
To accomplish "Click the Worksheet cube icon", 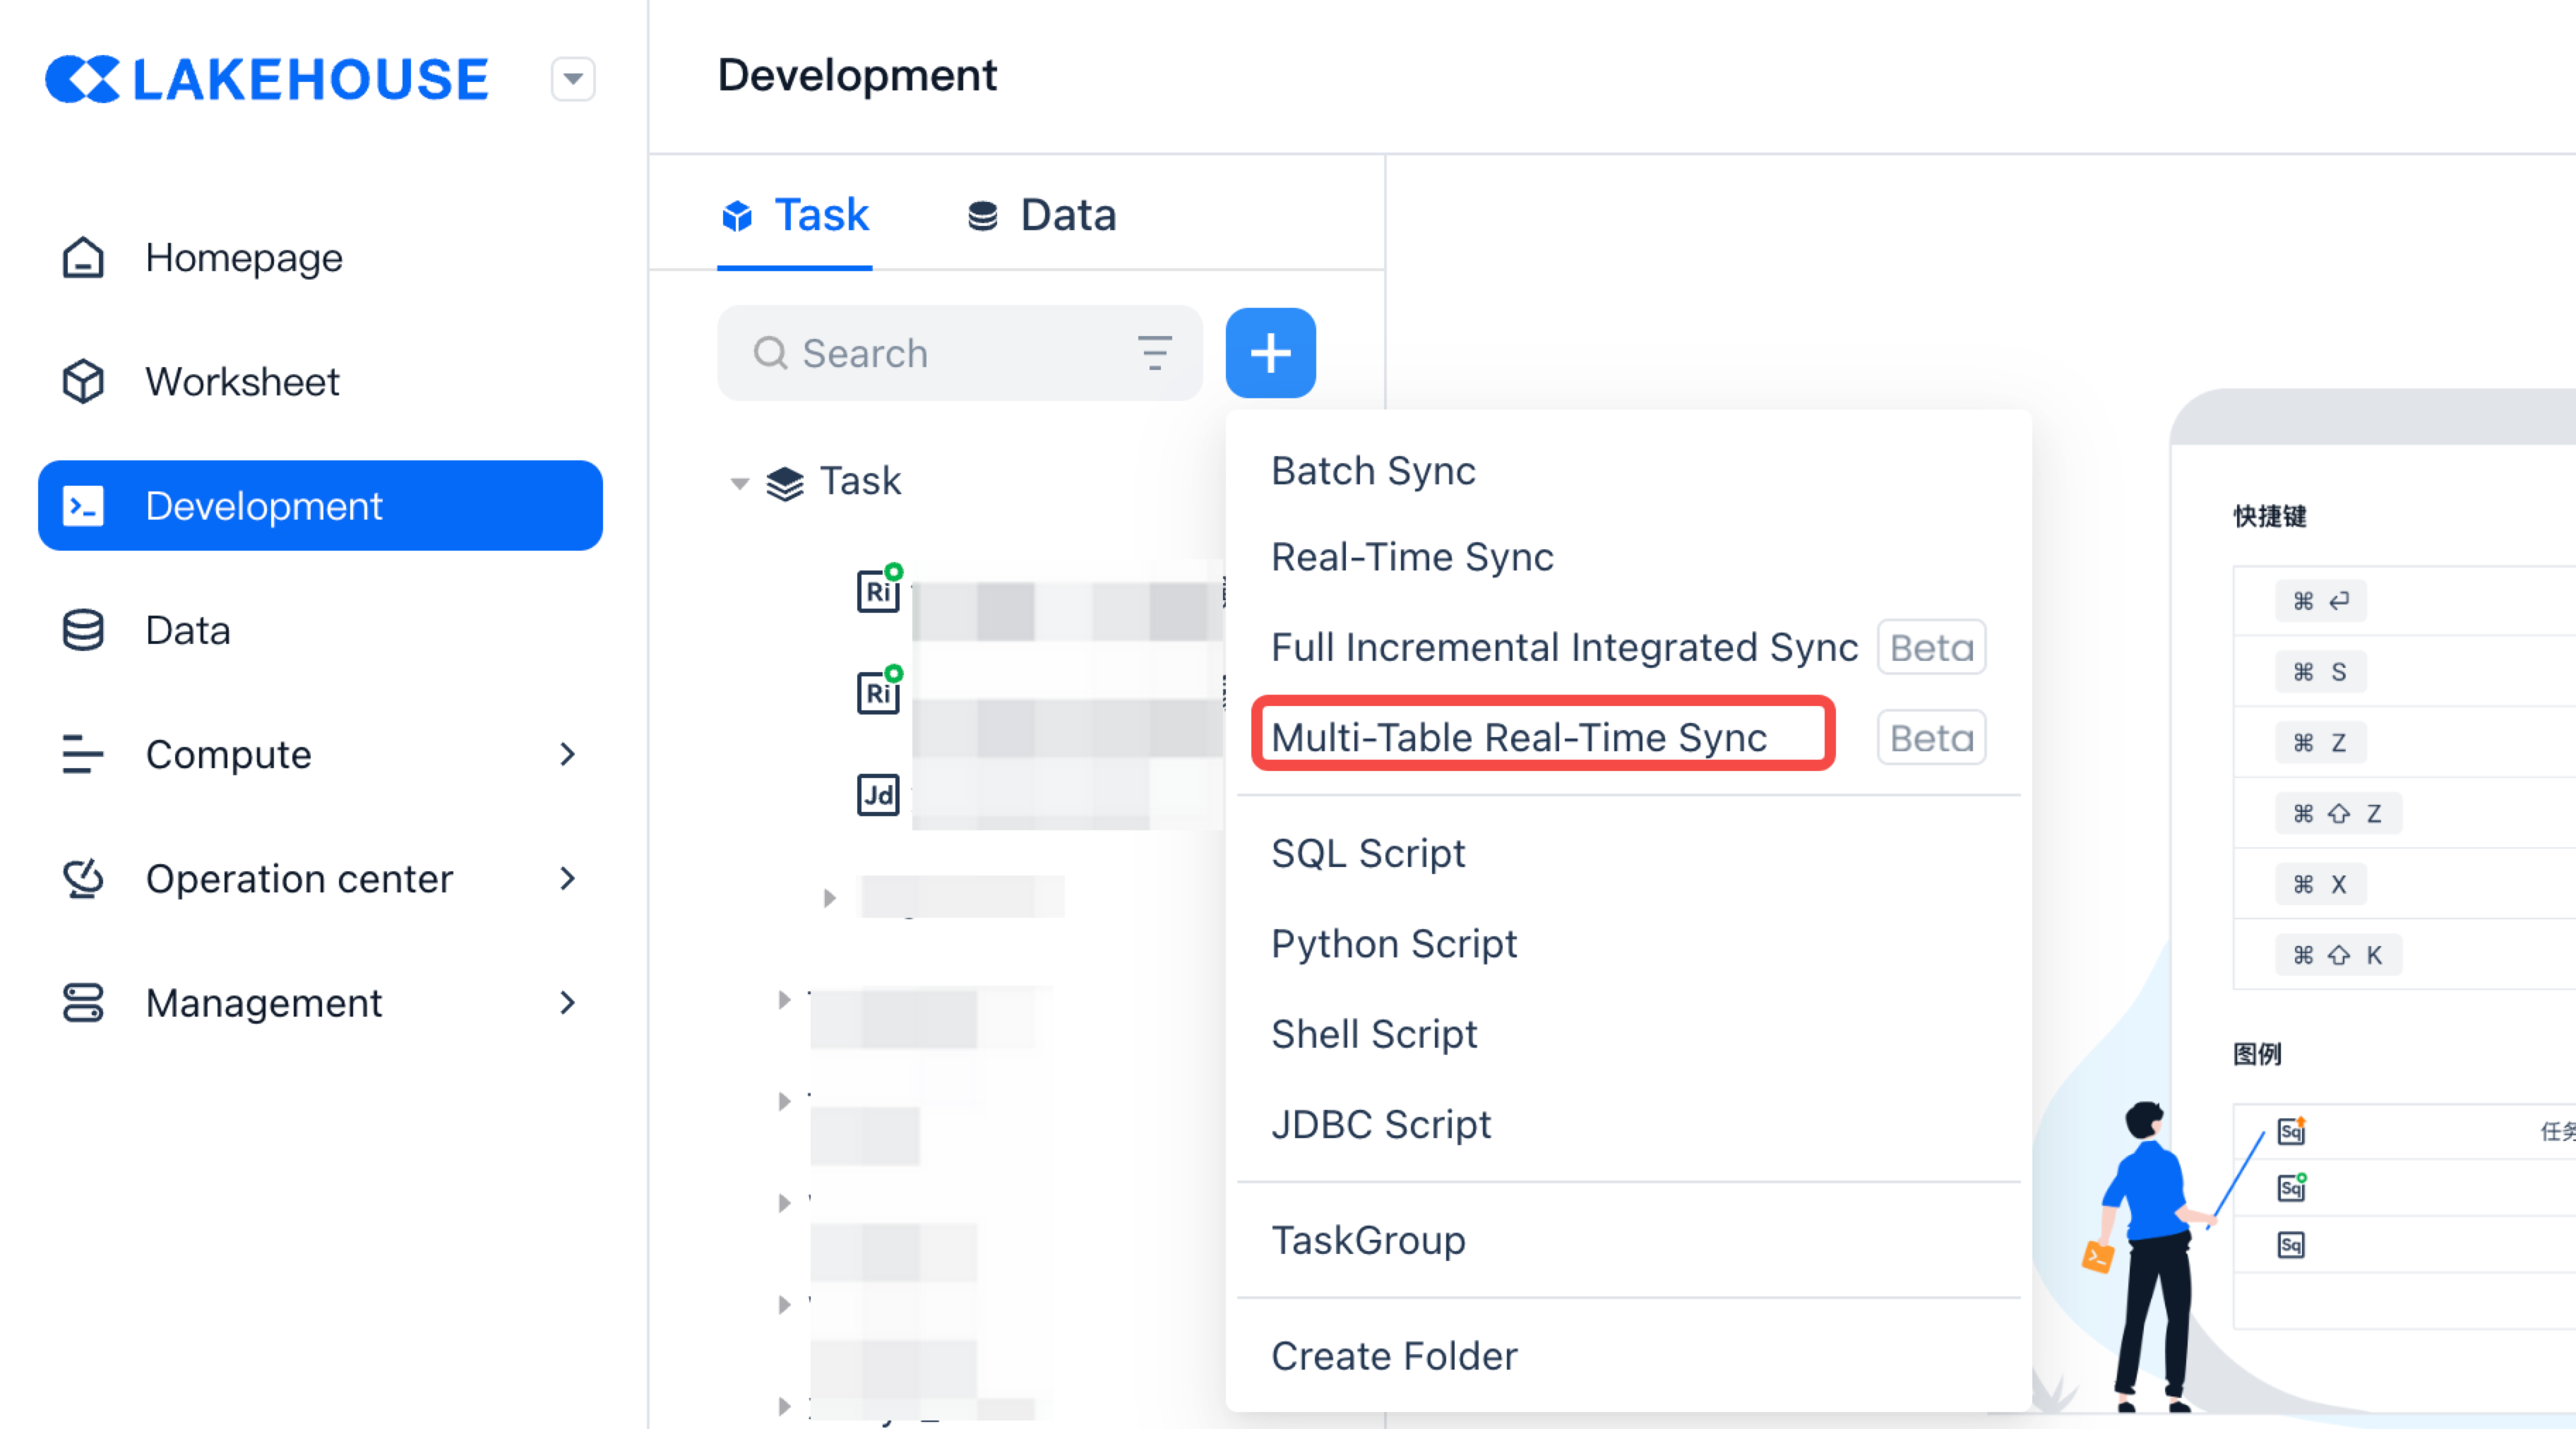I will point(83,382).
